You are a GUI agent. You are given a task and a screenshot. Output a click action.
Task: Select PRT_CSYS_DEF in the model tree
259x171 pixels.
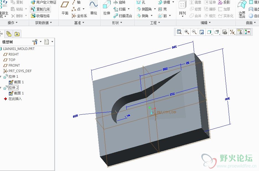tap(17, 71)
